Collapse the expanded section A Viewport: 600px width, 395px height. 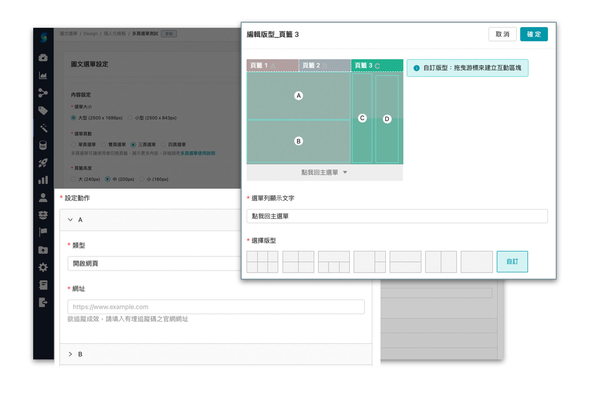tap(71, 220)
